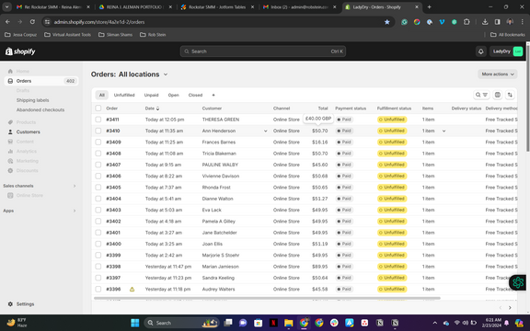Add a new view with plus icon
This screenshot has height=331, width=530.
213,96
